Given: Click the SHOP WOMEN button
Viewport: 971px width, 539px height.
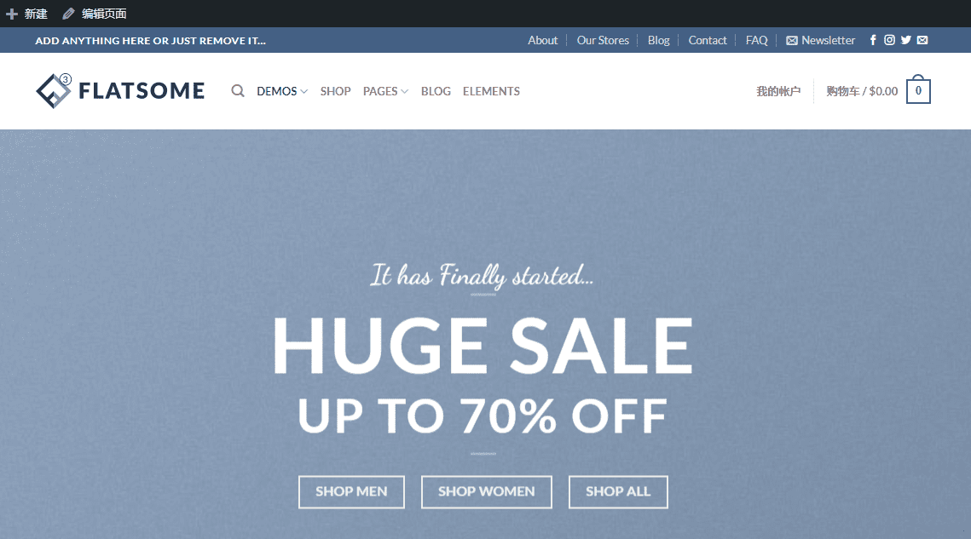Looking at the screenshot, I should pos(487,492).
